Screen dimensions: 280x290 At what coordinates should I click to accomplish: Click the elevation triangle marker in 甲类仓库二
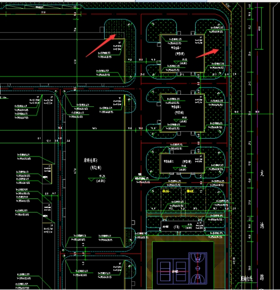click(176, 120)
